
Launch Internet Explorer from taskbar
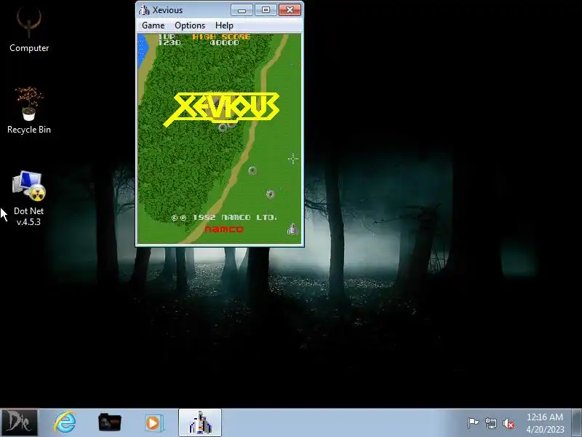tap(65, 422)
